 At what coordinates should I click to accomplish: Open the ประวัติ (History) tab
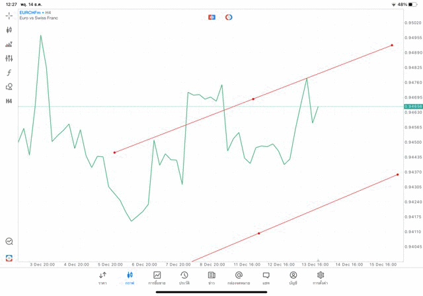[x=184, y=278]
